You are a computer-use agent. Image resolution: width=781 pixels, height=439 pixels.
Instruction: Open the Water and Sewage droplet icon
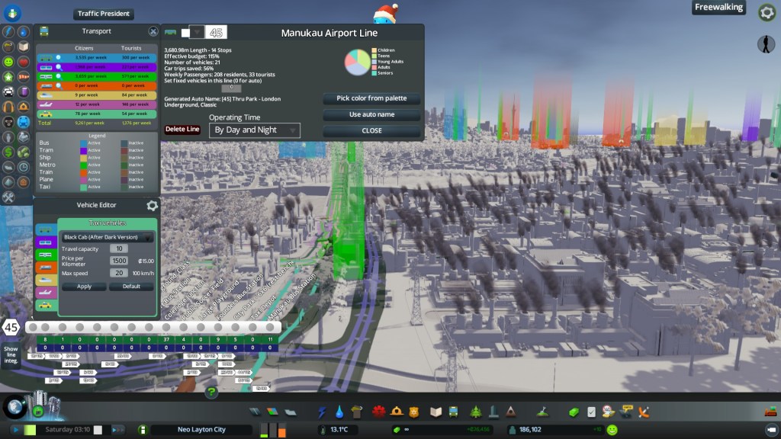(339, 412)
